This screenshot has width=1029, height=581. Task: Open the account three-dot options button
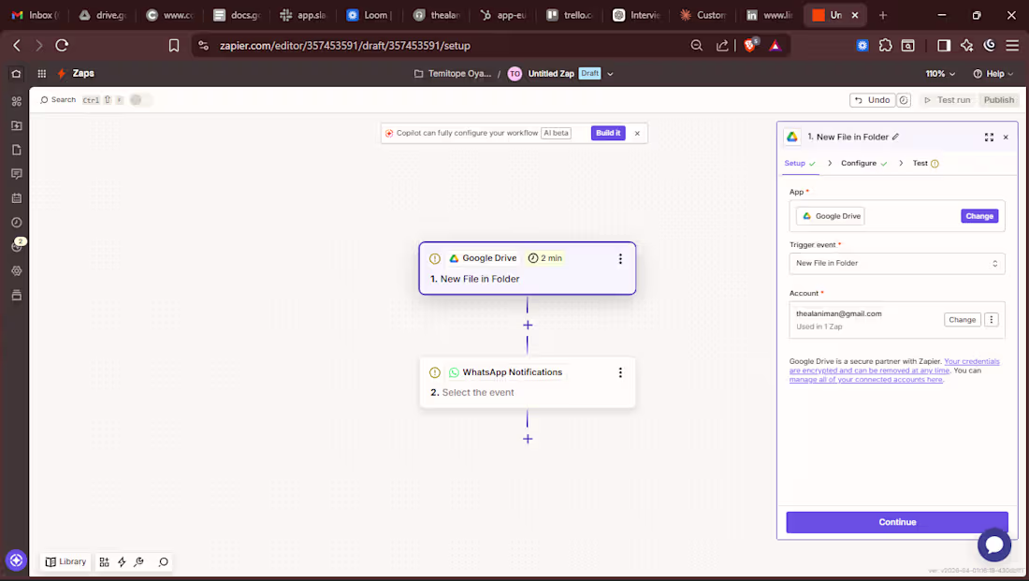(x=992, y=320)
